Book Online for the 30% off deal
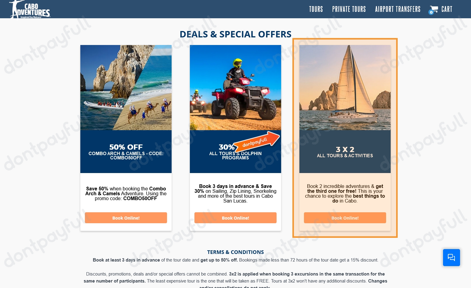Image resolution: width=471 pixels, height=288 pixels. click(x=235, y=218)
